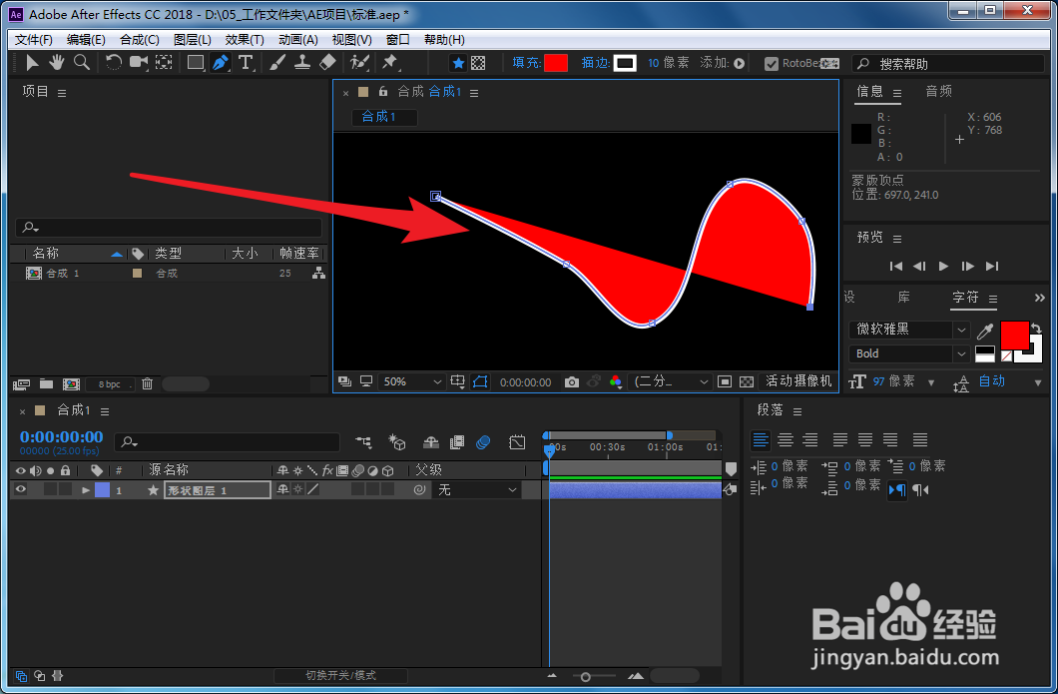The height and width of the screenshot is (694, 1058).
Task: Switch to the 音频 panel tab
Action: point(938,91)
